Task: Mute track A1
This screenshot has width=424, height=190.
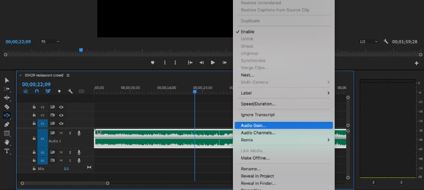Action: (61, 133)
